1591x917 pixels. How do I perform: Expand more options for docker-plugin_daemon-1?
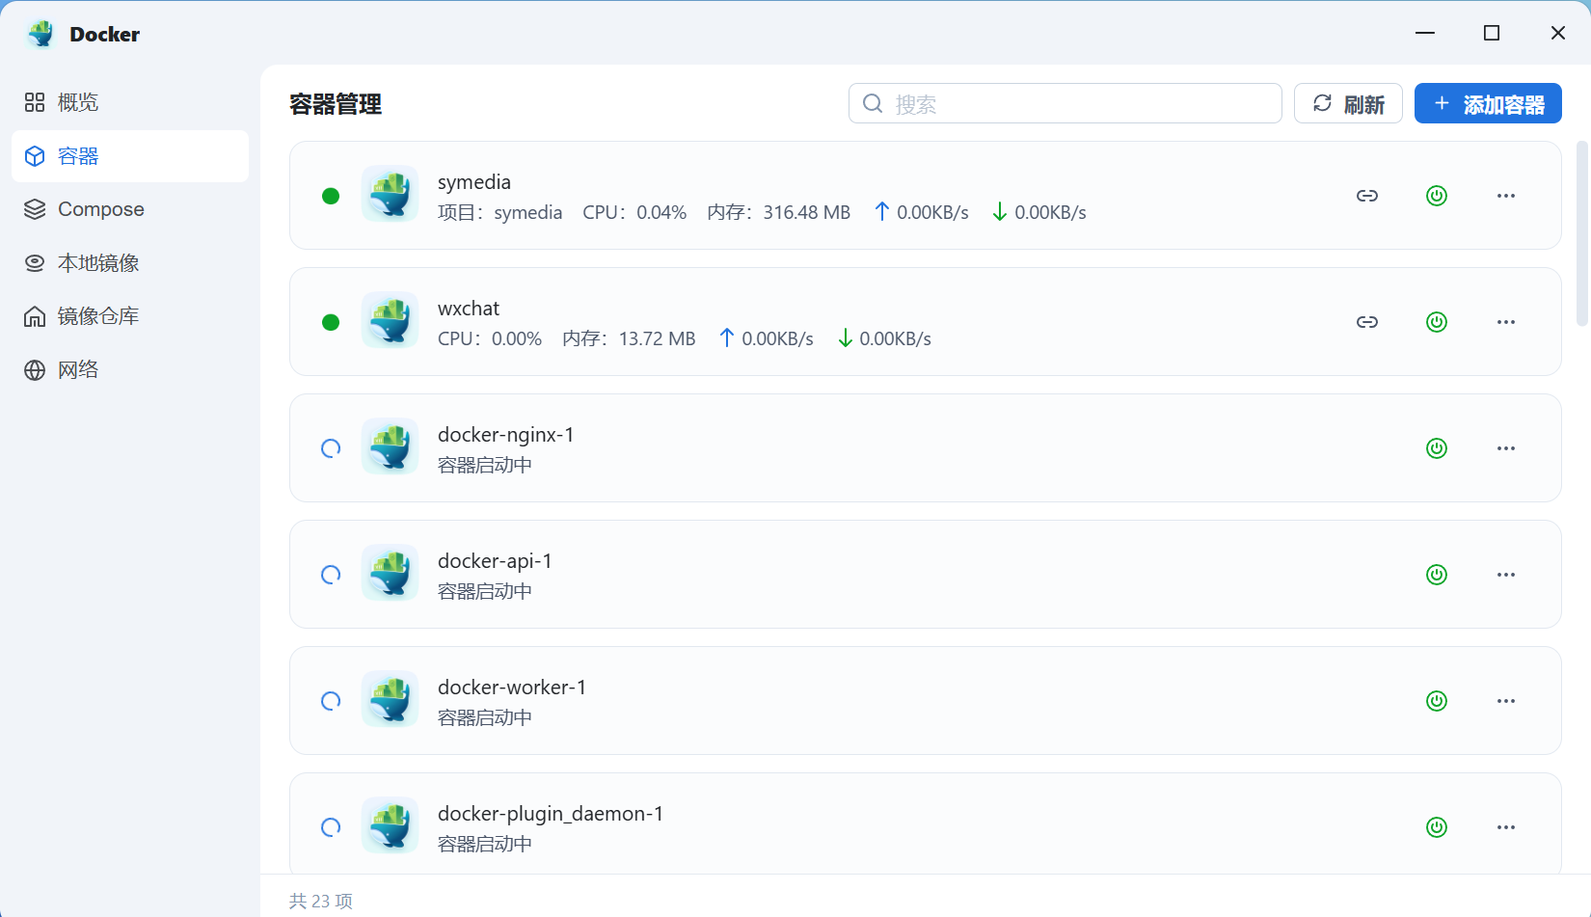(1505, 827)
